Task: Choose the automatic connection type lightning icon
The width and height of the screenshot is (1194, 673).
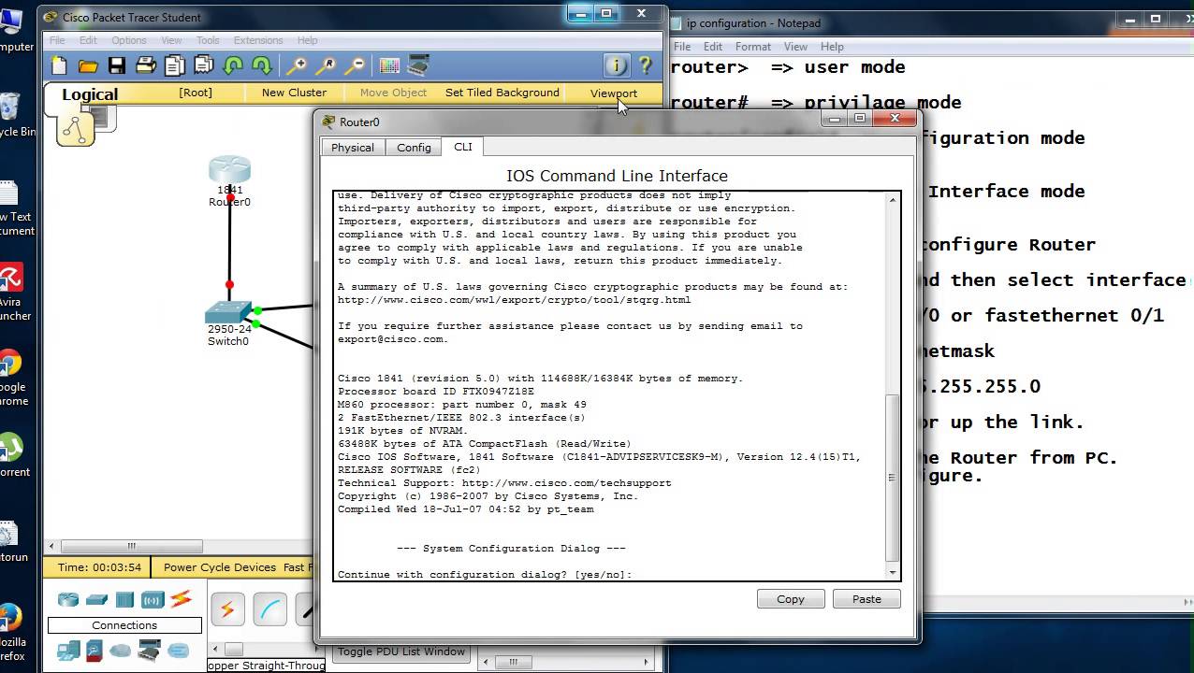Action: 227,610
